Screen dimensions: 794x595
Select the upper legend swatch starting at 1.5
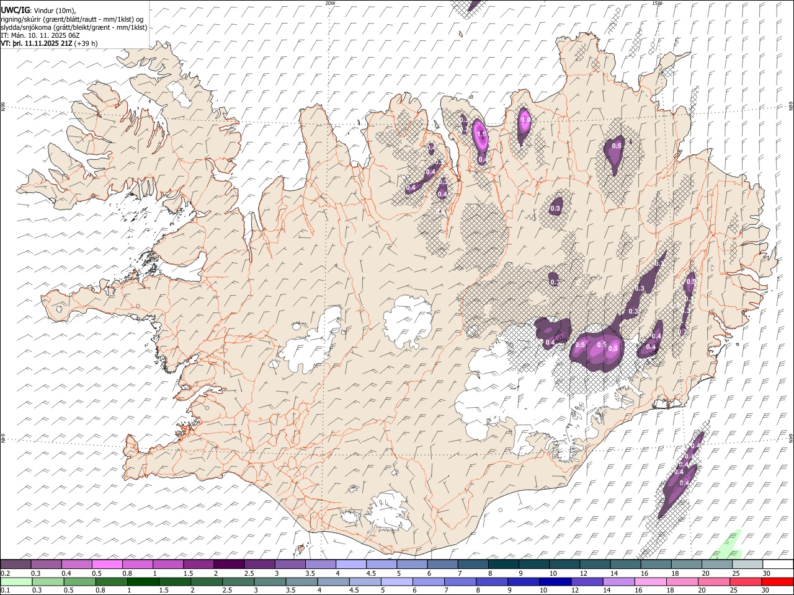(x=198, y=565)
